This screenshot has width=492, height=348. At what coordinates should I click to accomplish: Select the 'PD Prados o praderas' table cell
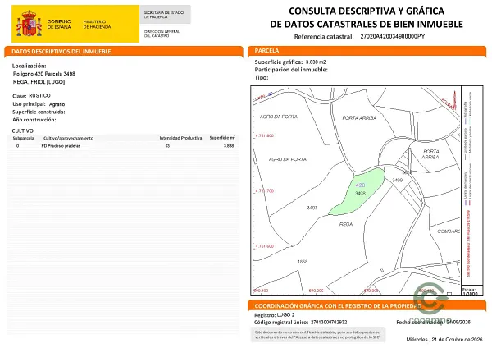[x=61, y=146]
